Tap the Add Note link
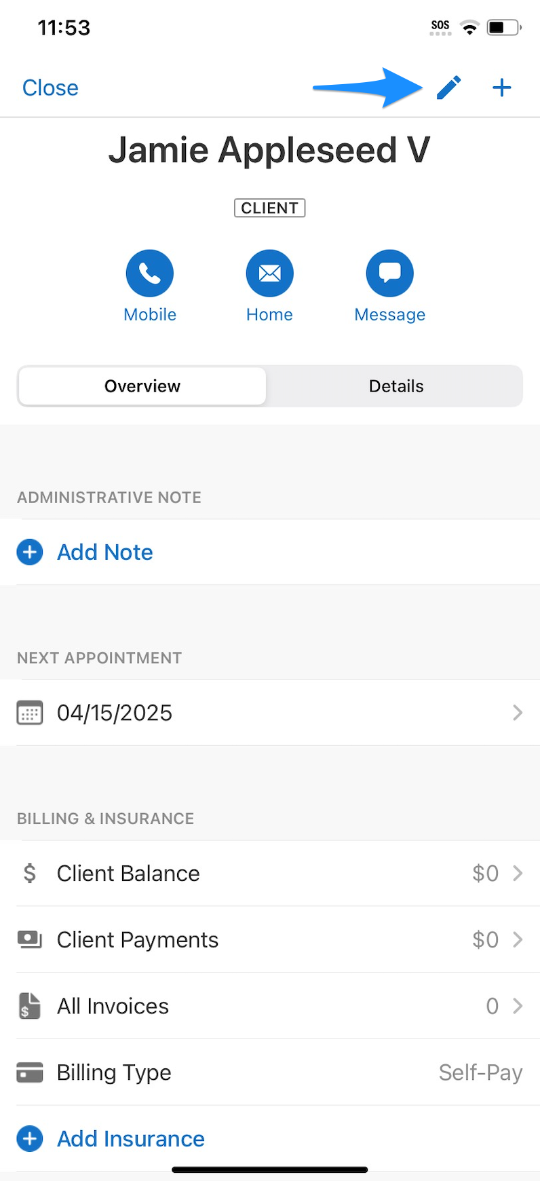The image size is (540, 1181). (x=104, y=552)
